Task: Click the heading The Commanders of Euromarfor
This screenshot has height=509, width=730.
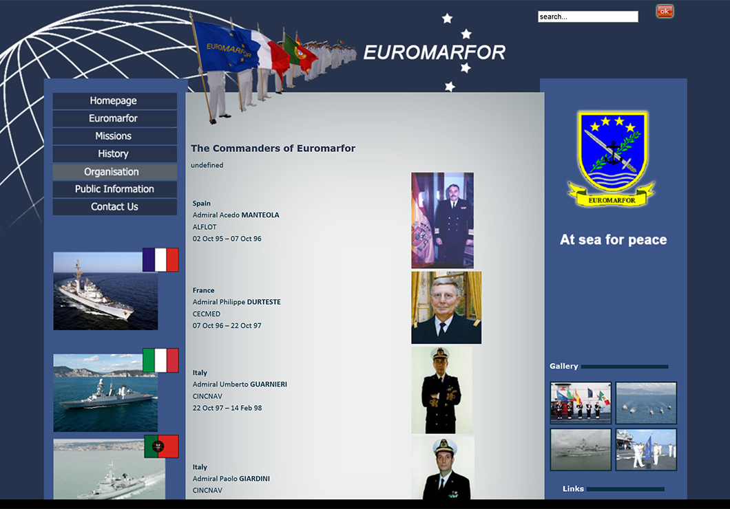Action: [x=273, y=149]
